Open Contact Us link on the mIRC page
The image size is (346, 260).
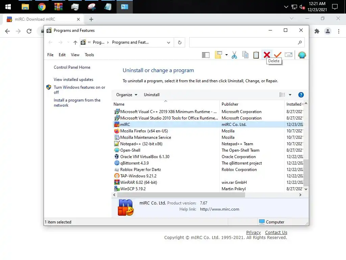276,233
